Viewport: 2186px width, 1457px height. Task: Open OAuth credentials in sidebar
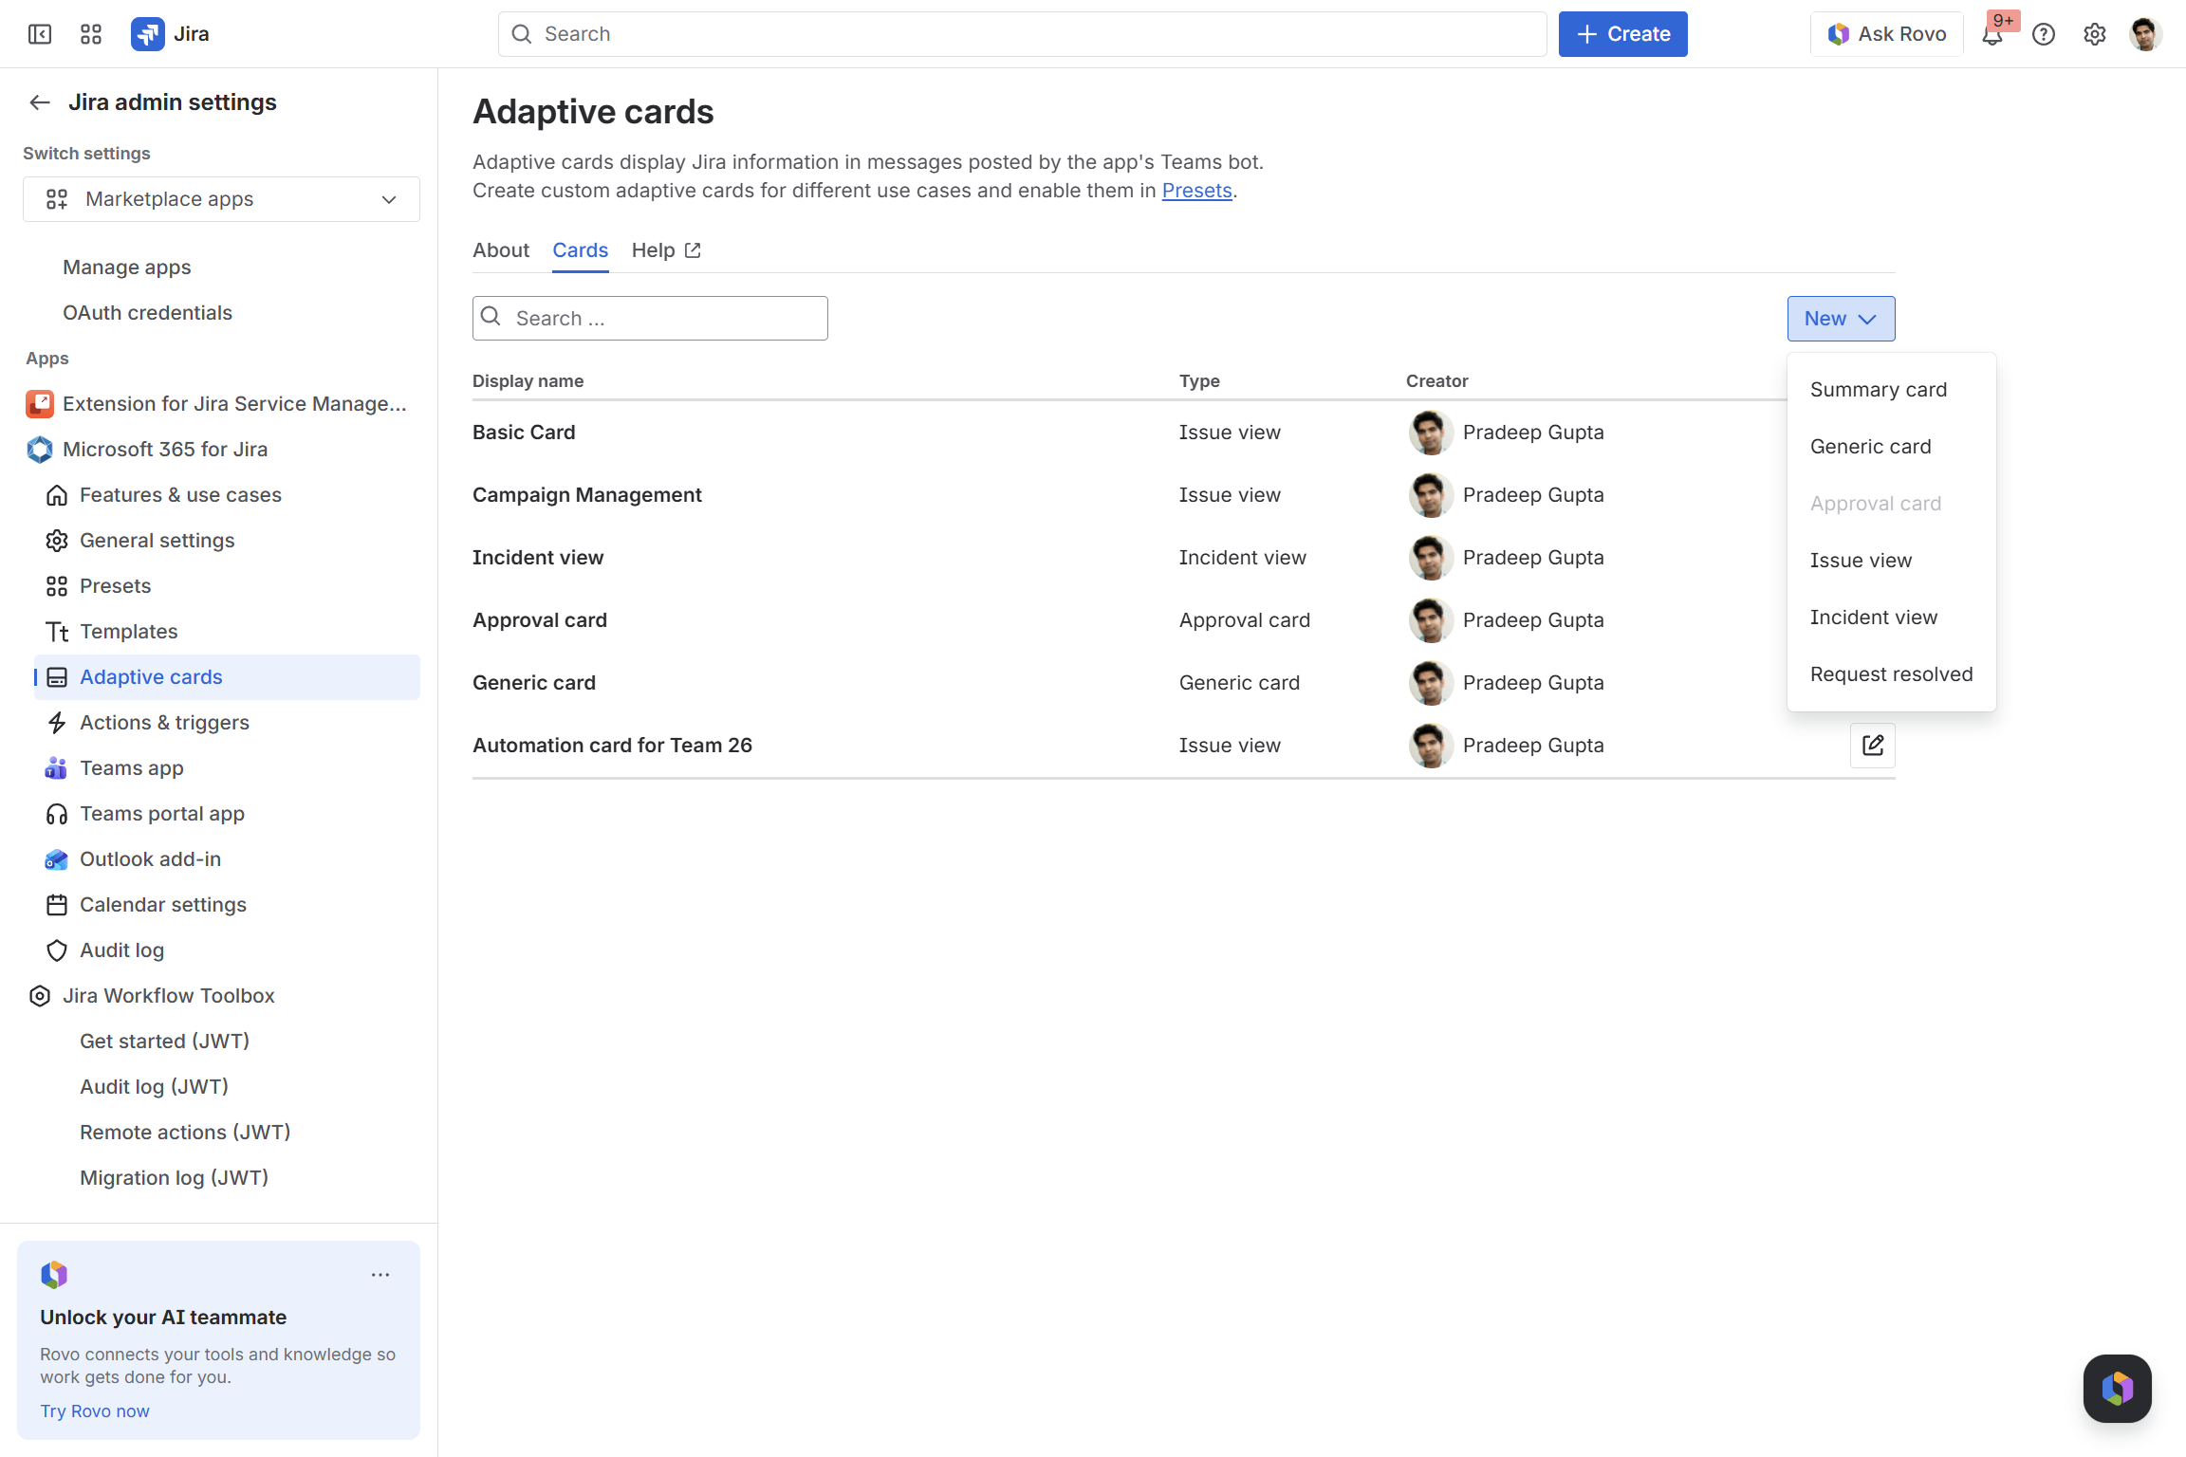[147, 313]
